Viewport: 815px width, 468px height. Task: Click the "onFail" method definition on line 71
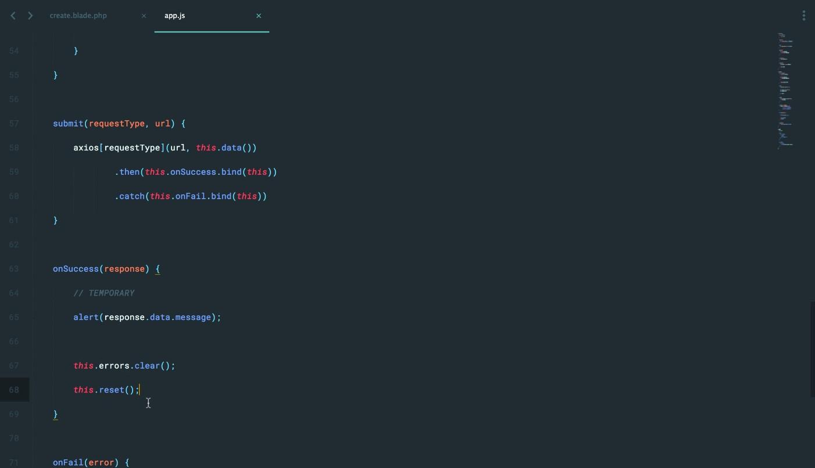[68, 463]
